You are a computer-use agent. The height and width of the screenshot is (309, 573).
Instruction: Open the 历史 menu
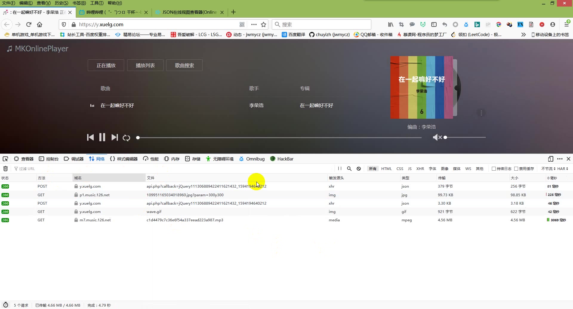coord(61,3)
